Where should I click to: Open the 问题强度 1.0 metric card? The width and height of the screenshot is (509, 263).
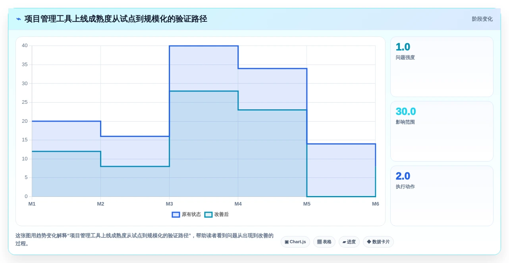pyautogui.click(x=442, y=67)
